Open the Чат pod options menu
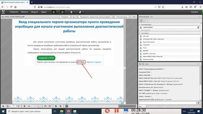This screenshot has width=203, height=114. pyautogui.click(x=199, y=64)
